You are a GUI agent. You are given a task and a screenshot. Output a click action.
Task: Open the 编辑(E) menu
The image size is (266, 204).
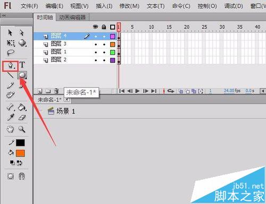click(x=54, y=6)
